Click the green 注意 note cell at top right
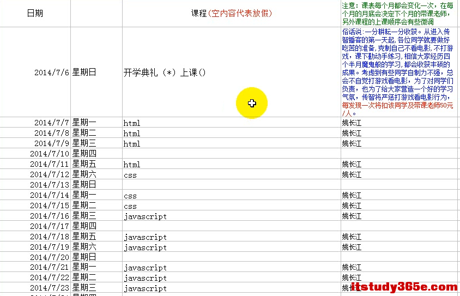This screenshot has height=296, width=460. pyautogui.click(x=399, y=14)
